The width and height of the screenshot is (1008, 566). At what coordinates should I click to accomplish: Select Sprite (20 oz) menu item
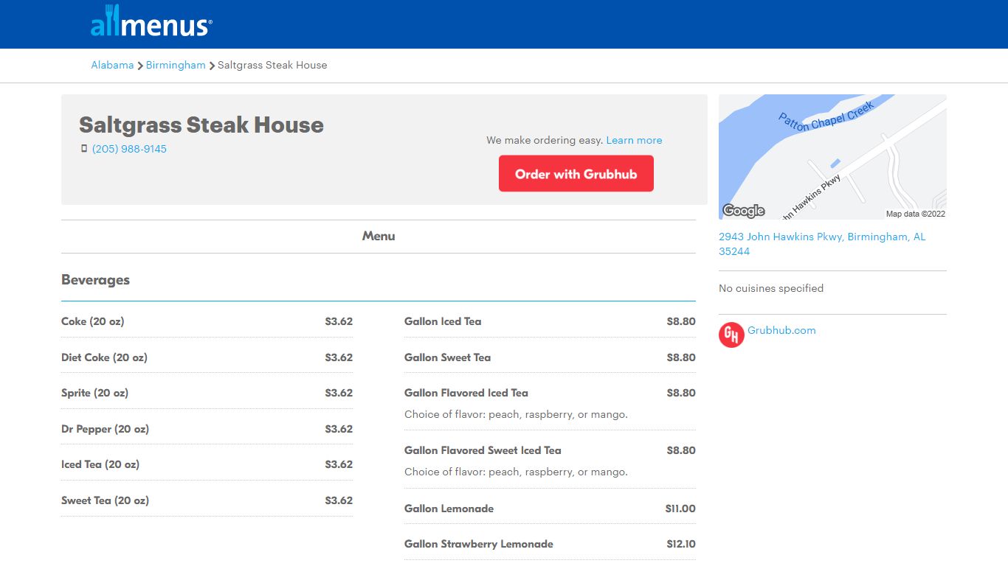[94, 393]
